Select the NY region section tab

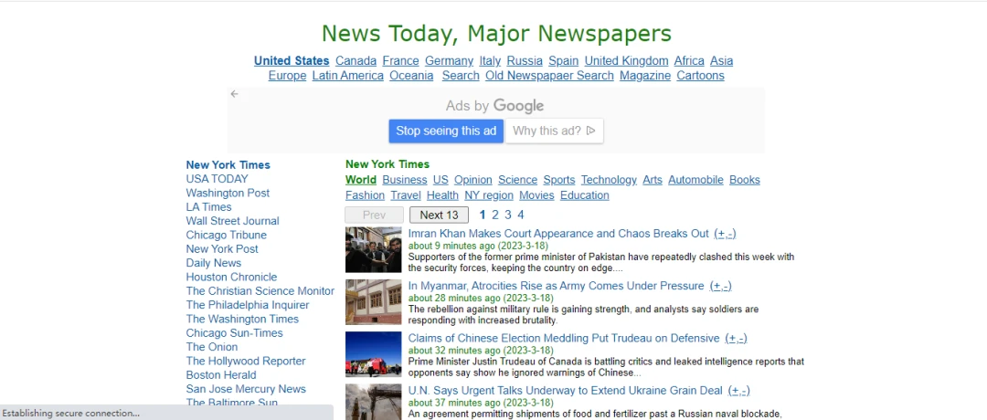489,195
